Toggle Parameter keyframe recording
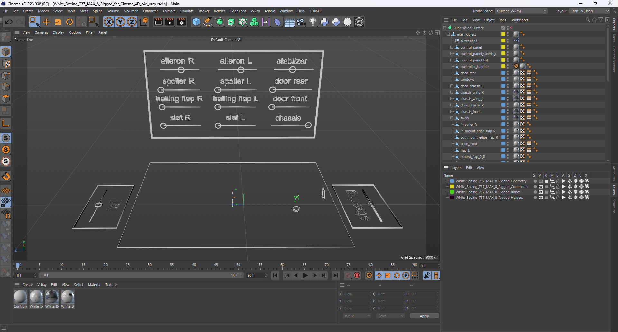 pyautogui.click(x=406, y=275)
